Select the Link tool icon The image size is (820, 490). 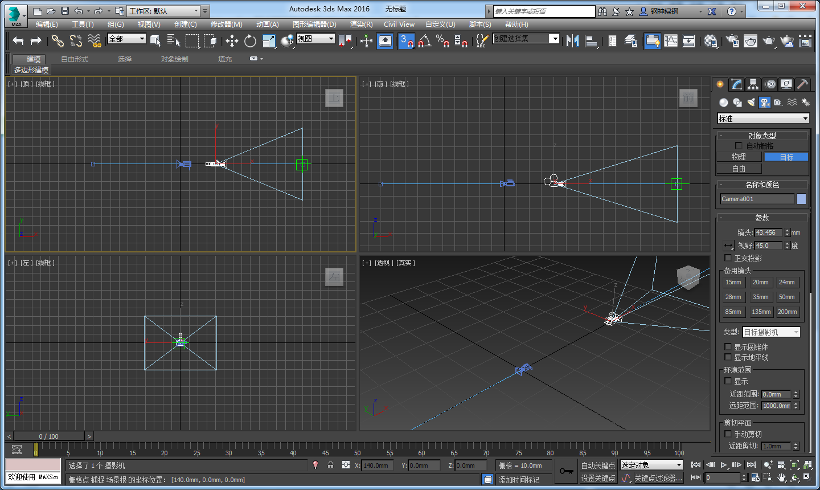[58, 40]
